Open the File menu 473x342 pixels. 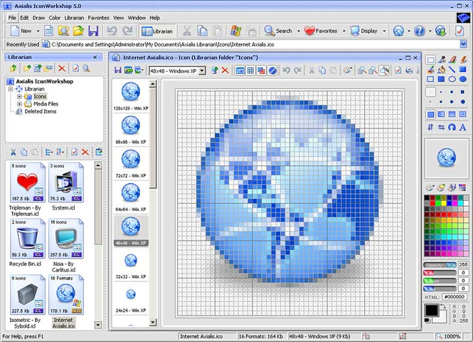coord(12,18)
